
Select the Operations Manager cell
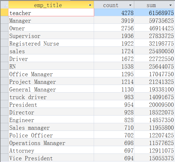51,142
